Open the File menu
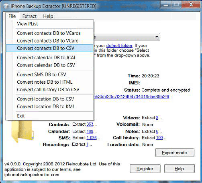This screenshot has width=202, height=183. click(12, 16)
